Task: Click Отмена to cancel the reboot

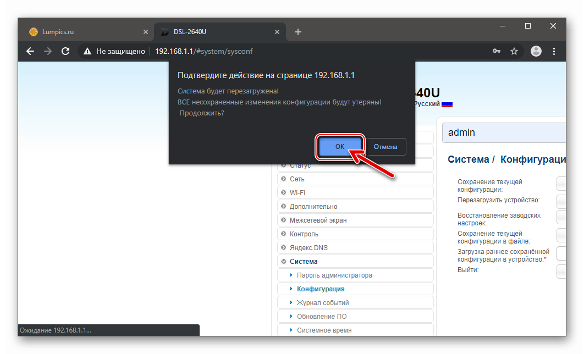Action: [x=385, y=147]
